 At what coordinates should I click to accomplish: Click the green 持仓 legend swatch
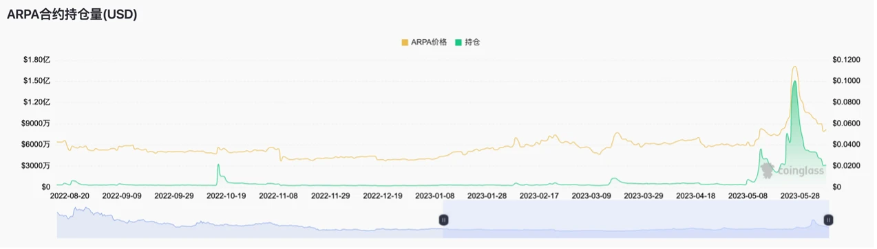[x=458, y=42]
